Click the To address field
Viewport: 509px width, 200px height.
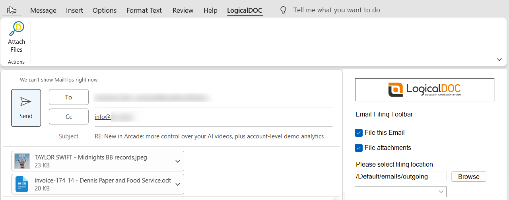(213, 97)
